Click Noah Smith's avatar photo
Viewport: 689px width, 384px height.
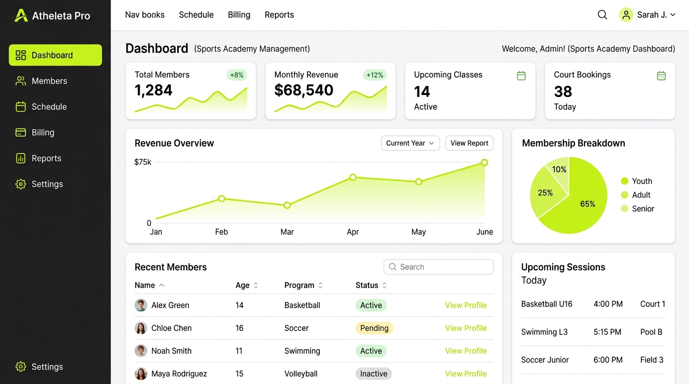click(141, 350)
